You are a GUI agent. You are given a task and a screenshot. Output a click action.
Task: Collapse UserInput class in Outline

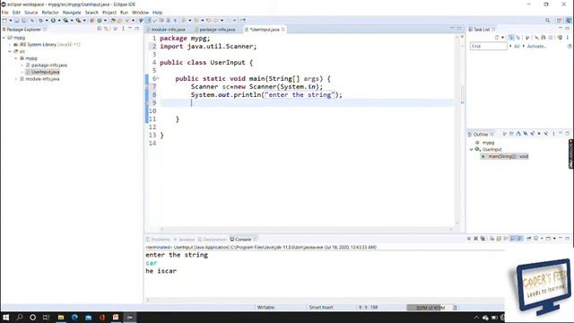coord(472,150)
